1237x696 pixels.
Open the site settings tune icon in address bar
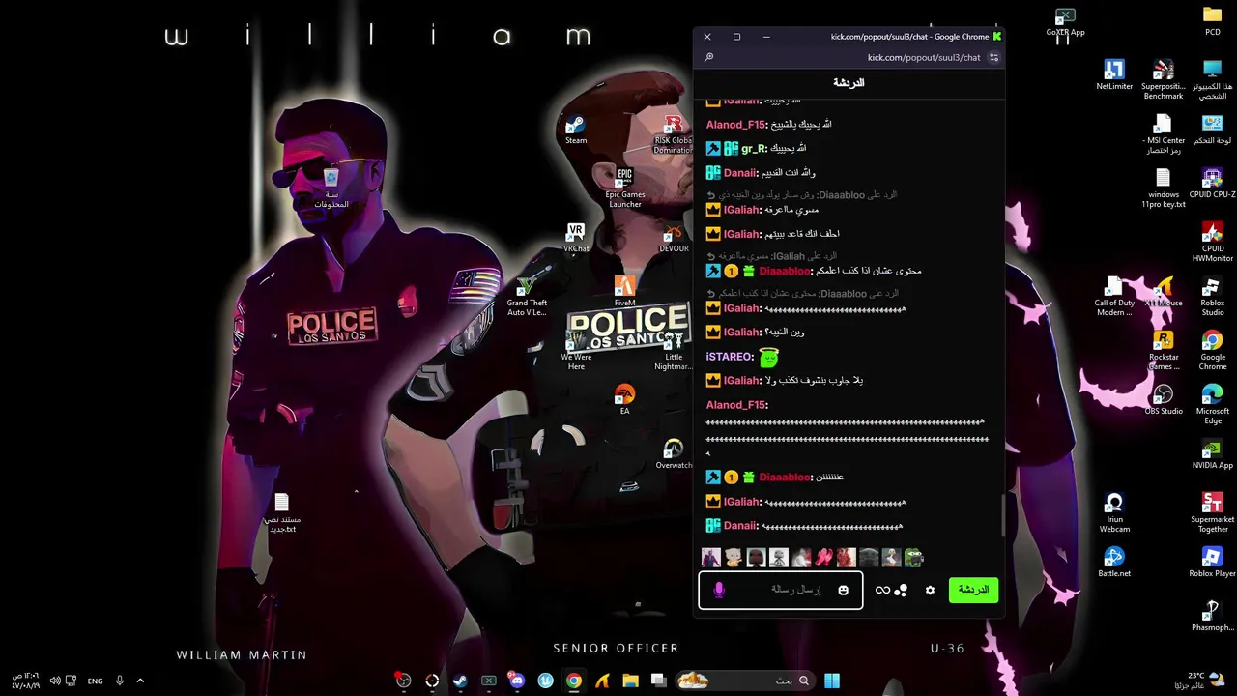[x=993, y=57]
